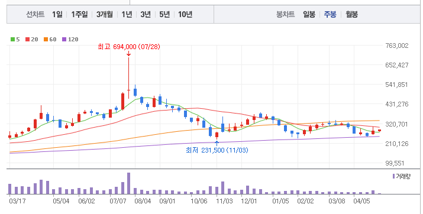Click the 선차트 line chart heading
423x214 pixels.
35,14
